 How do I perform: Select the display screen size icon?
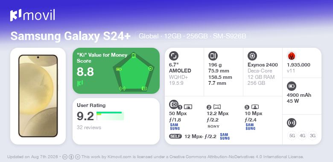(x=174, y=56)
